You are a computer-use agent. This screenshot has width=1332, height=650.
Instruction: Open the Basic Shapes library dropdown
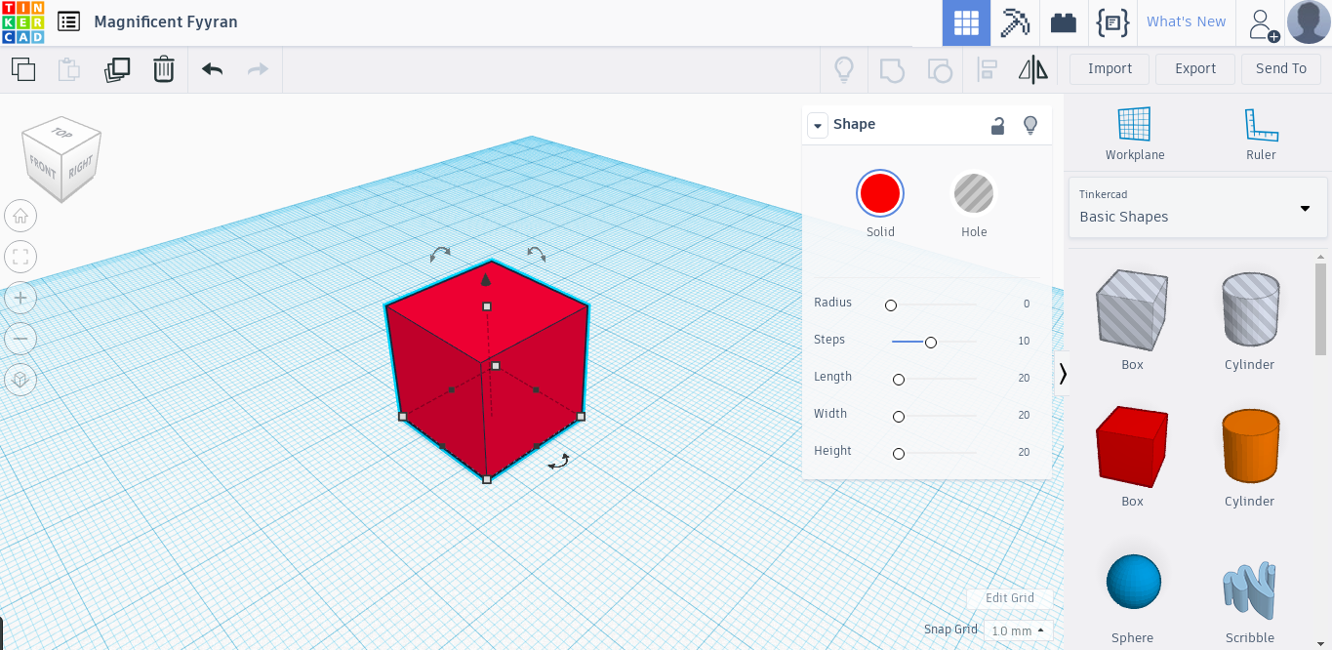[1197, 207]
